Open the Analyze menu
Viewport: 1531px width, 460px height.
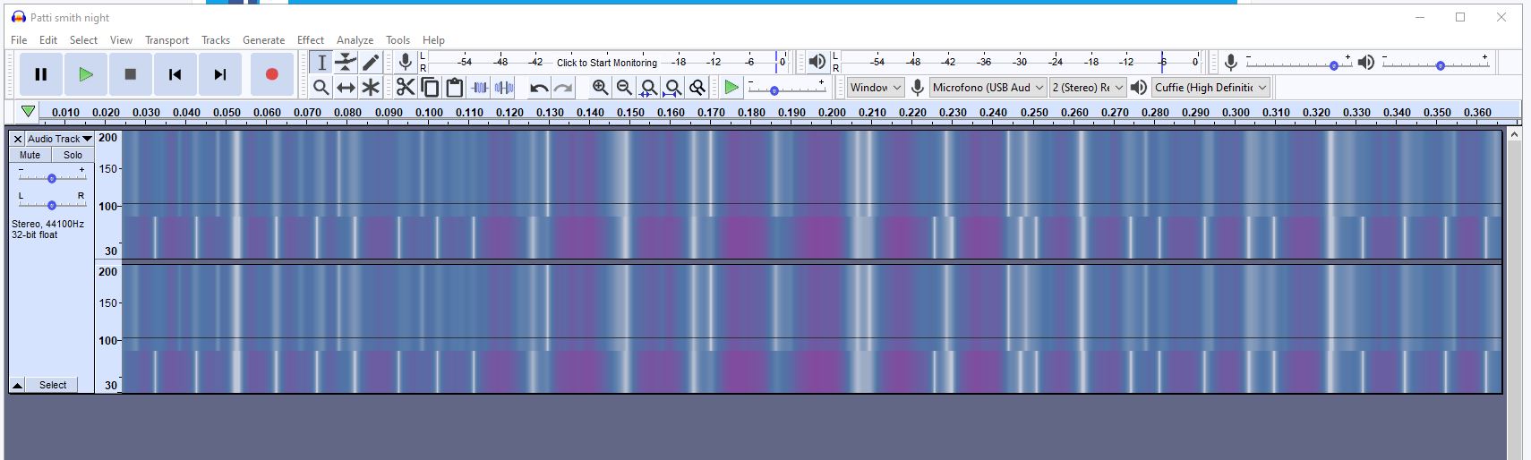355,40
